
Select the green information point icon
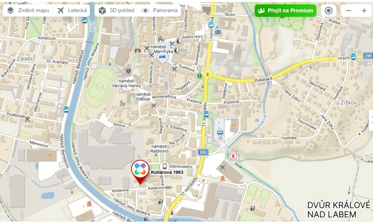(200, 75)
